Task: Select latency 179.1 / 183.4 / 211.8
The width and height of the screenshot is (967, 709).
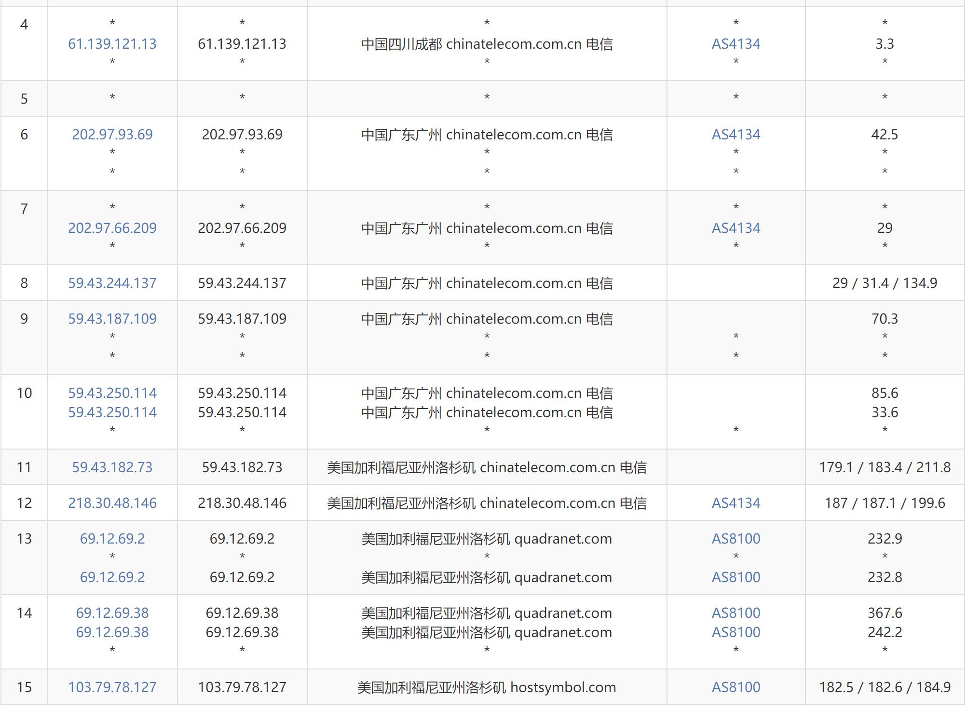Action: pos(885,467)
